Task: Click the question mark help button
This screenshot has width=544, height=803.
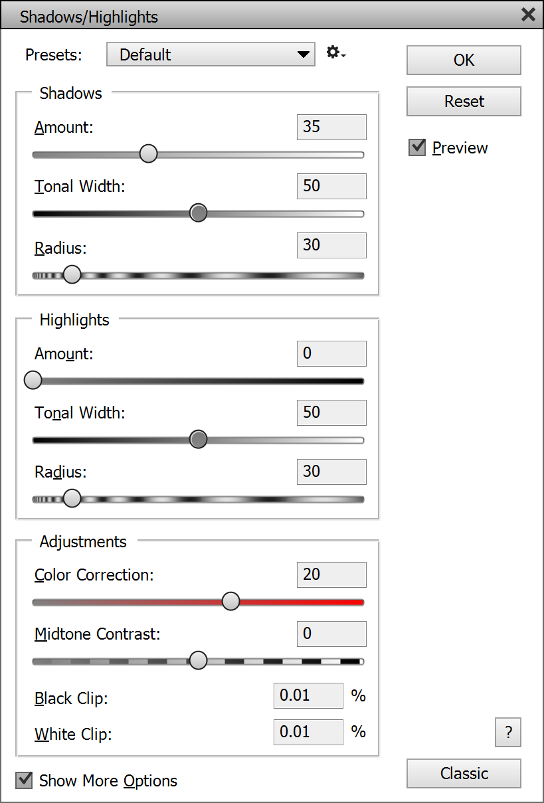Action: click(508, 733)
